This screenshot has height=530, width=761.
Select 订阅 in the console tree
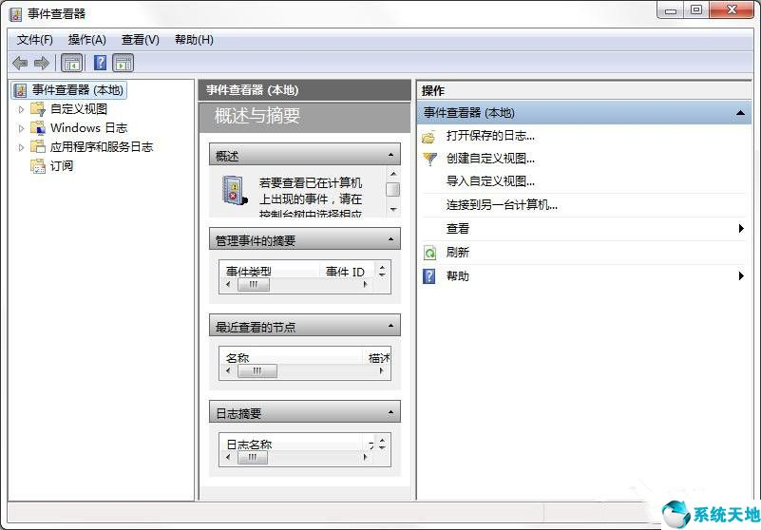(62, 166)
